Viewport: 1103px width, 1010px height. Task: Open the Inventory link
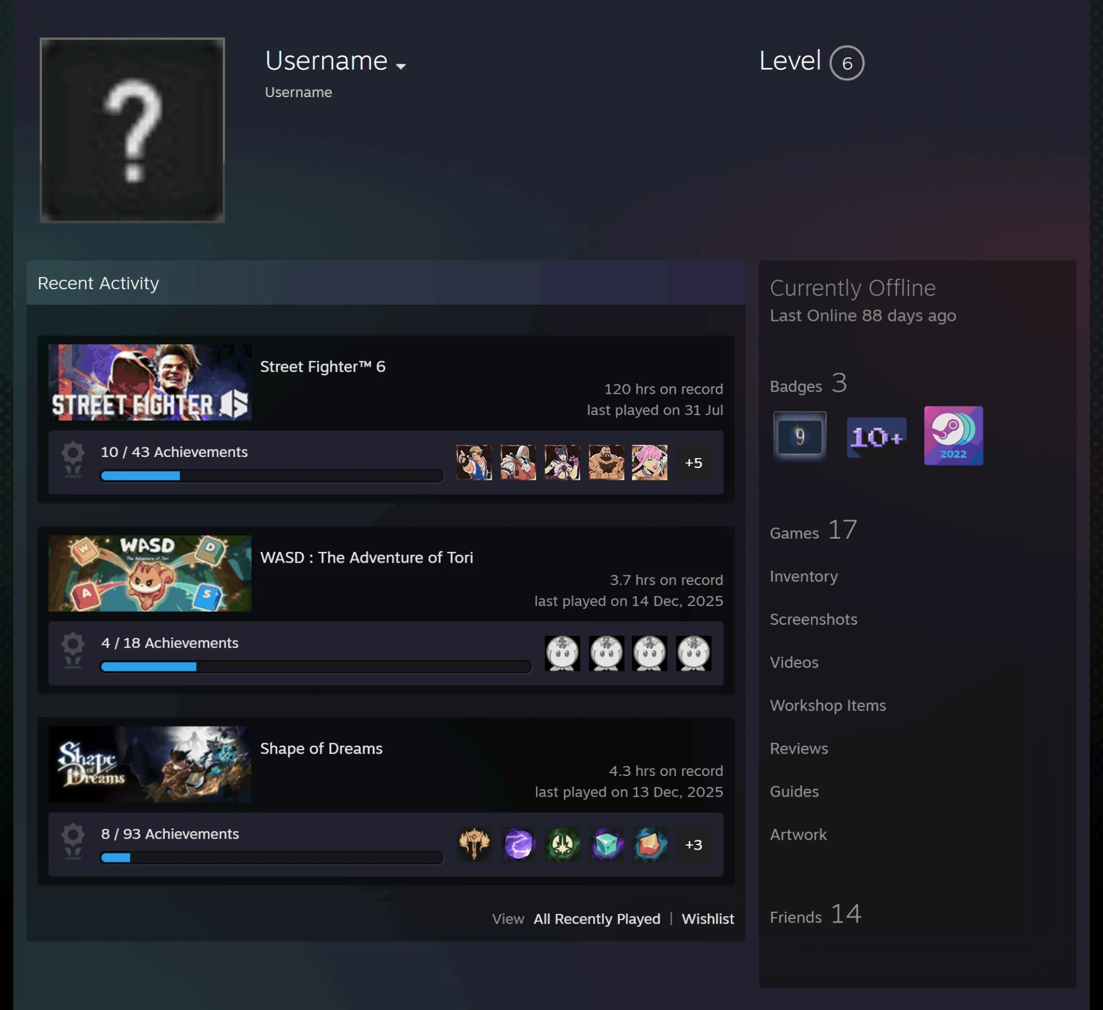(804, 576)
